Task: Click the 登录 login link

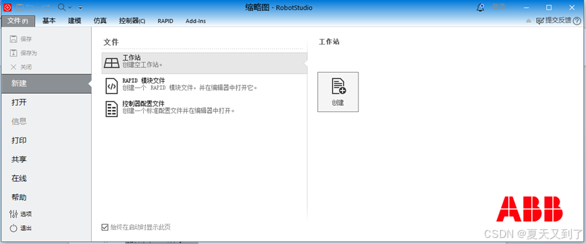Action: [x=498, y=7]
